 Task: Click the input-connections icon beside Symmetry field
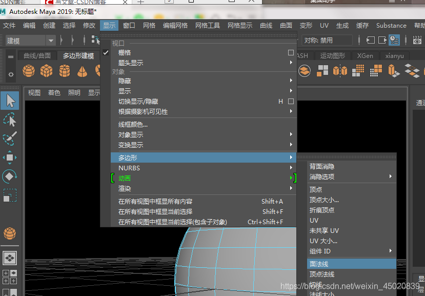click(371, 41)
